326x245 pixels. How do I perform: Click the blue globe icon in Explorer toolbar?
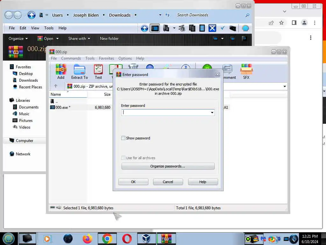(x=245, y=28)
